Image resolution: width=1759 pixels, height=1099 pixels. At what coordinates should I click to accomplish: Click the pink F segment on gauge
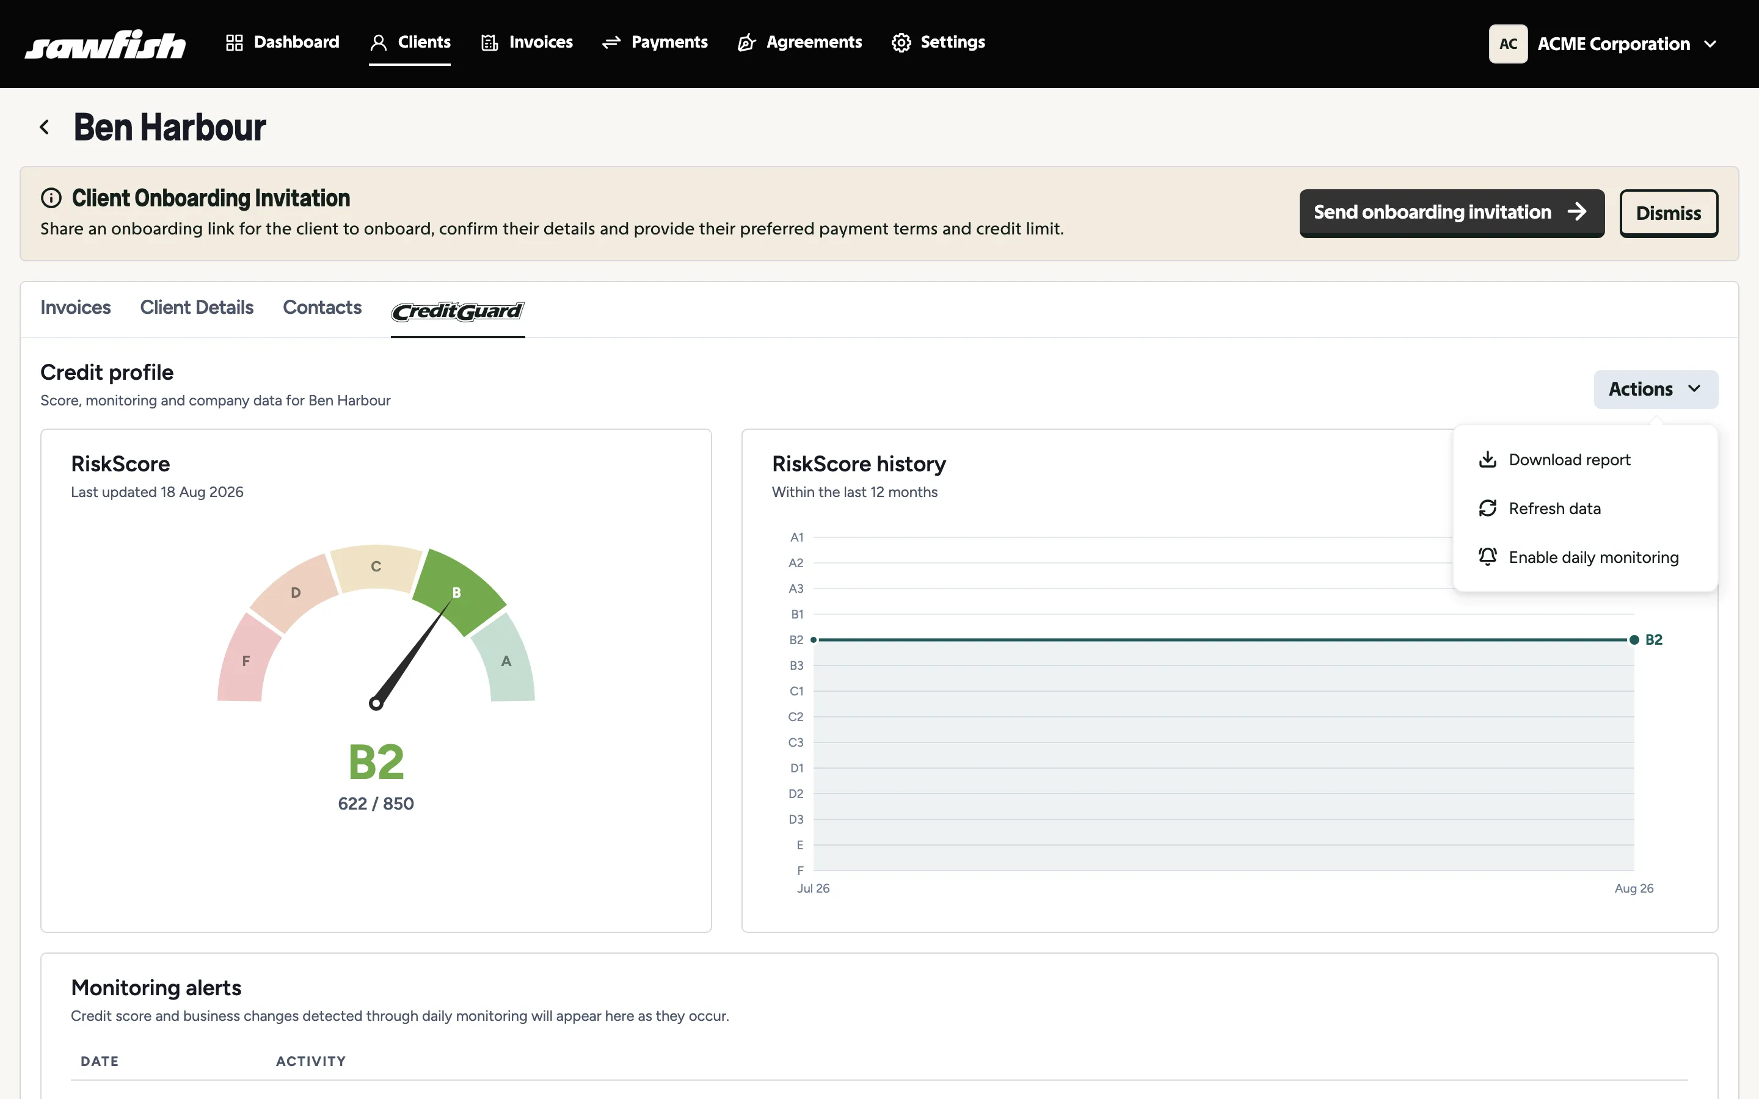point(247,660)
